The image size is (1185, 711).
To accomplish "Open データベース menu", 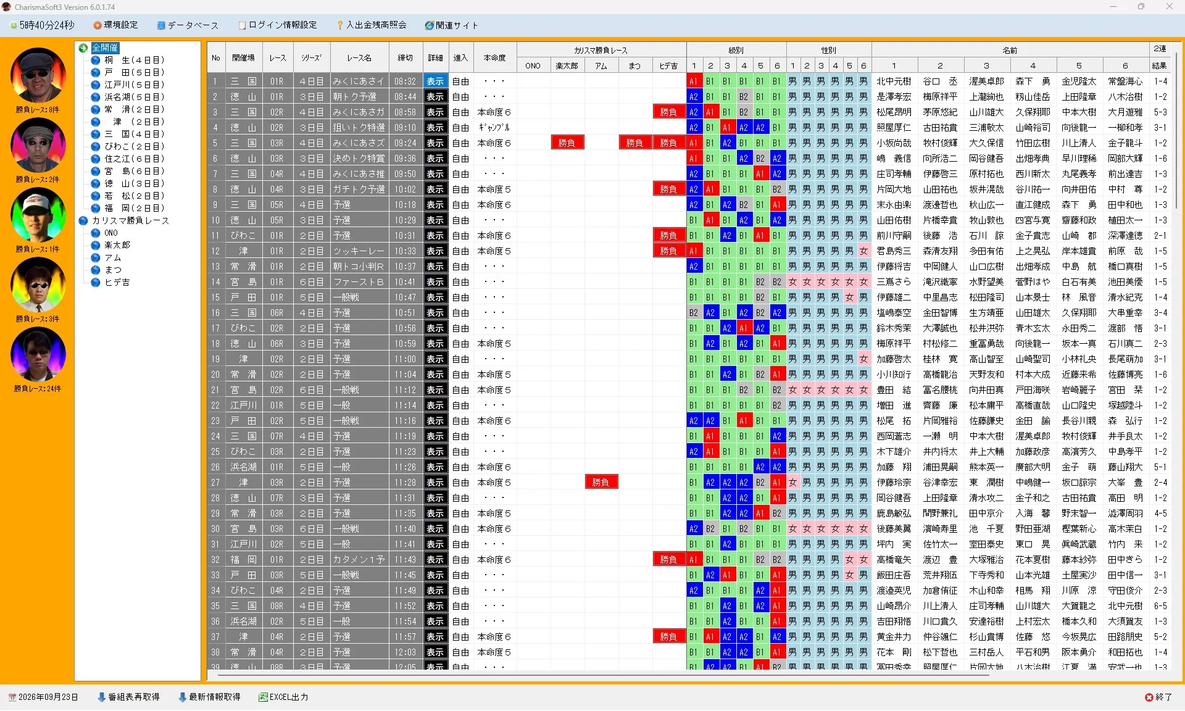I will pos(188,25).
